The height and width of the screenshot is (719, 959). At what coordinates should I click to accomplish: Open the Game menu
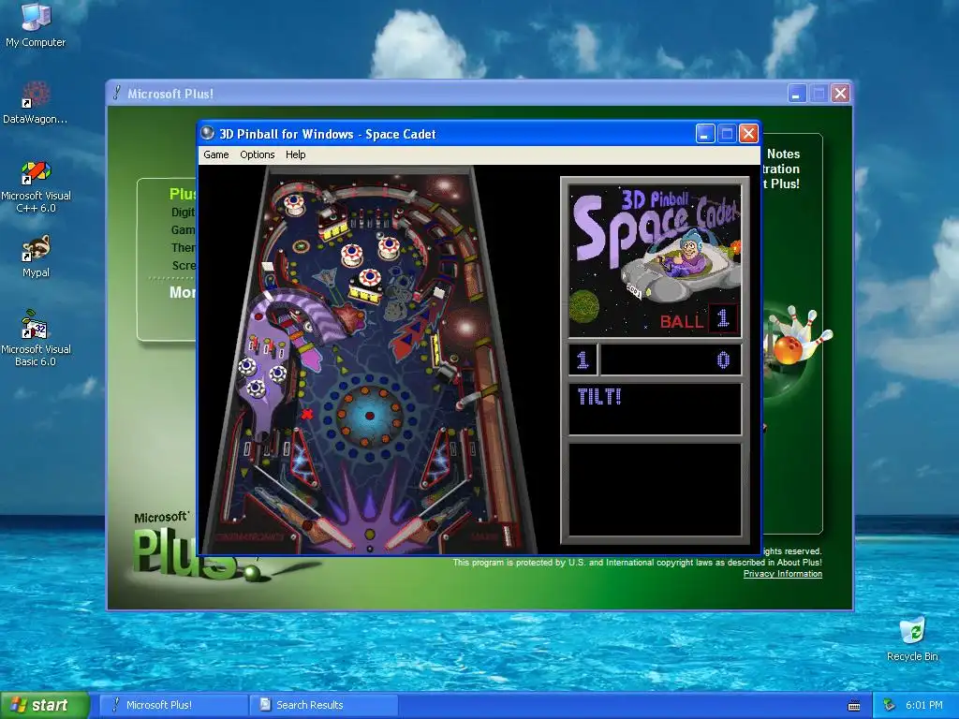[216, 154]
